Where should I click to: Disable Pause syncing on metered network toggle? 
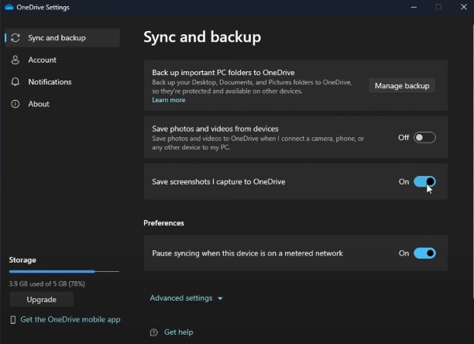tap(424, 253)
